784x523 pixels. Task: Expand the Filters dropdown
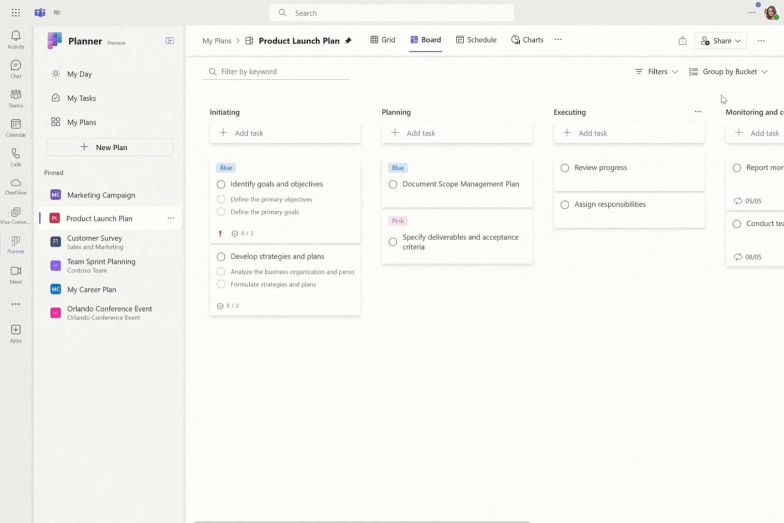coord(656,72)
